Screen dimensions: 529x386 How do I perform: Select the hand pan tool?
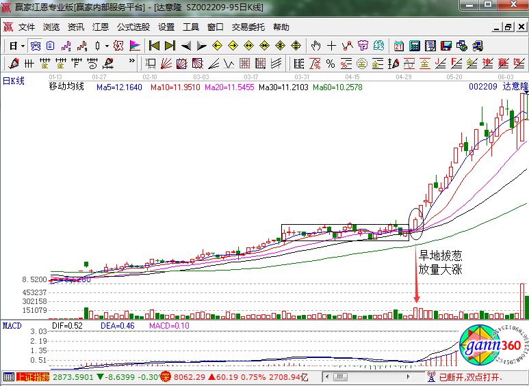point(315,46)
